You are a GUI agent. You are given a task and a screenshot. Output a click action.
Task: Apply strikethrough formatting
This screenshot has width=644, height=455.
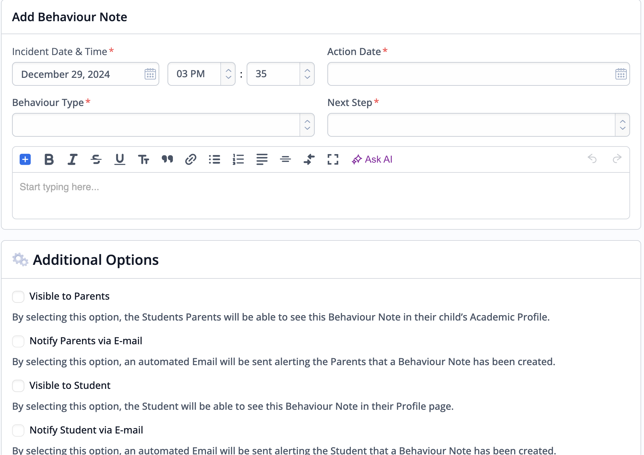pos(96,159)
